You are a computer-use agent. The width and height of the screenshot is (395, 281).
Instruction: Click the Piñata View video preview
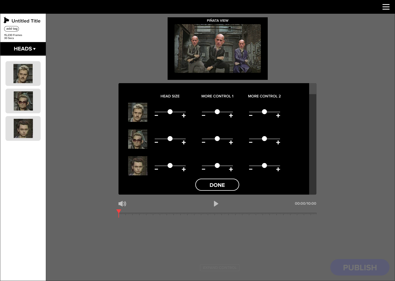coord(218,49)
